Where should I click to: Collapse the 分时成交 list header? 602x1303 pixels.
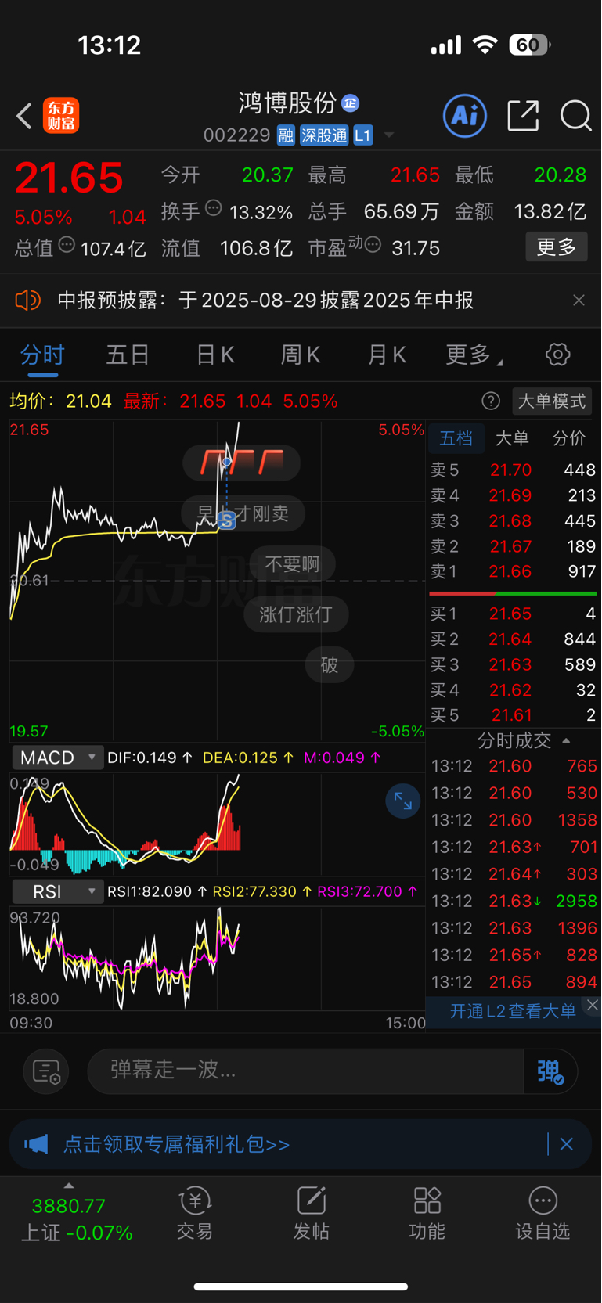click(x=523, y=740)
